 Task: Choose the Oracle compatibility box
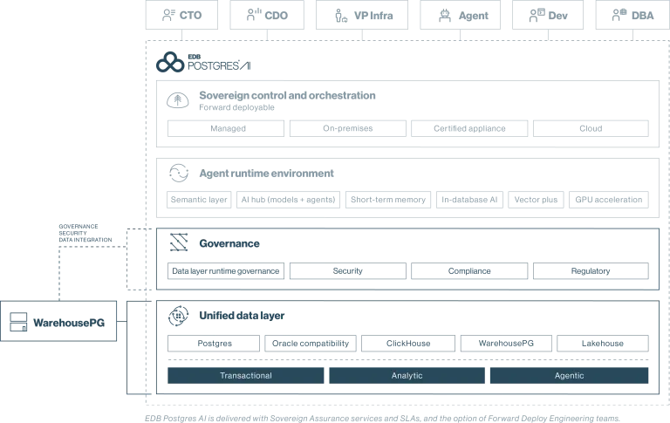pos(311,343)
